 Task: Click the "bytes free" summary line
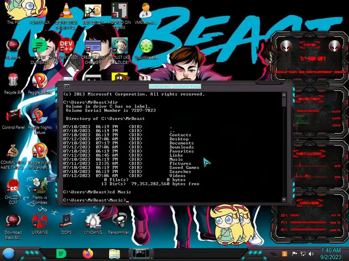coord(150,184)
